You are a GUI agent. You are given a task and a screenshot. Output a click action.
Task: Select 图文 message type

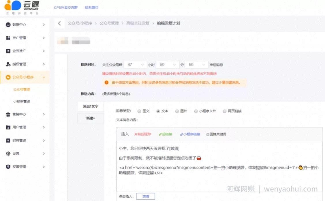click(139, 111)
